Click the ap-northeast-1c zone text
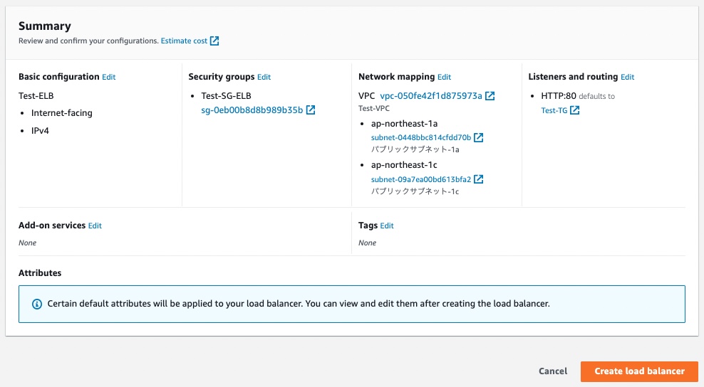Screen dimensions: 704x387 pos(404,165)
